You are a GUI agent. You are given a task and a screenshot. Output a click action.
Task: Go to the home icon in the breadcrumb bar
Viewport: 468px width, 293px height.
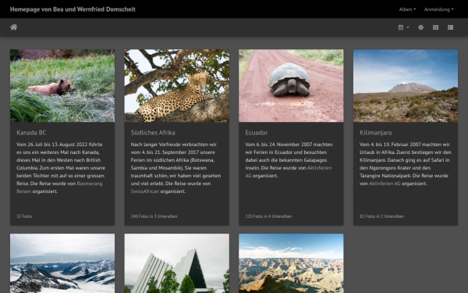tap(14, 27)
